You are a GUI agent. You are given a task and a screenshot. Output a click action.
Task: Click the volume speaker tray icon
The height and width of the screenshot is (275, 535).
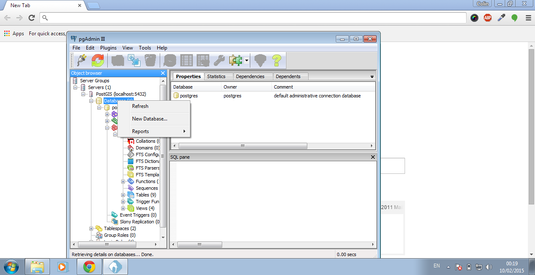[x=488, y=267]
